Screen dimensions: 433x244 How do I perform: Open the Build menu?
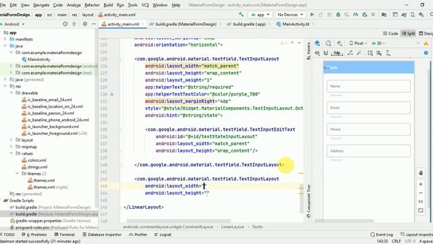(108, 5)
